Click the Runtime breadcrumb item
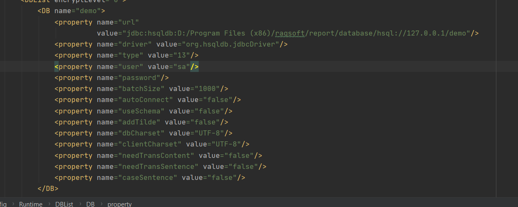Viewport: 518px width, 207px height. (x=31, y=204)
